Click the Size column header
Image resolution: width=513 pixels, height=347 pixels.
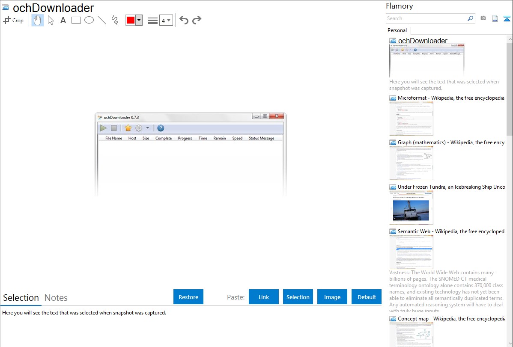tap(146, 138)
